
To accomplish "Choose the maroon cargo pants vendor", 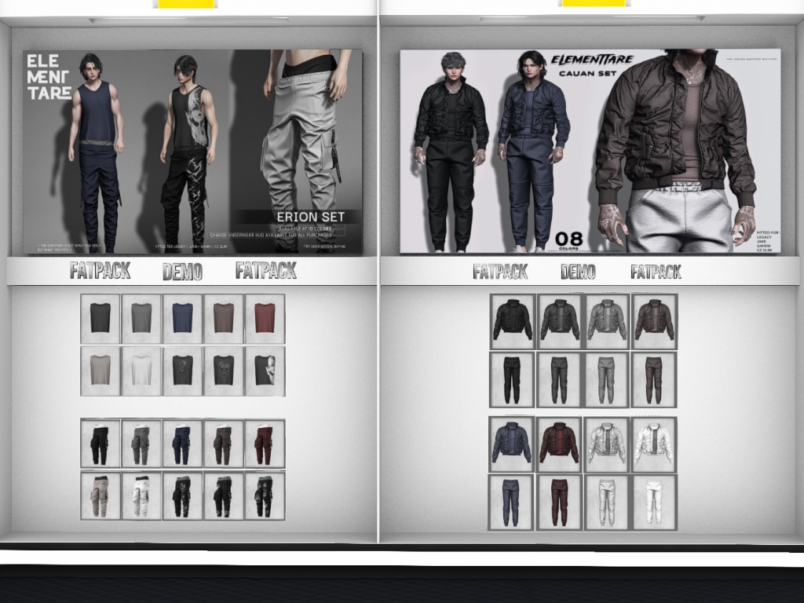I will (265, 444).
